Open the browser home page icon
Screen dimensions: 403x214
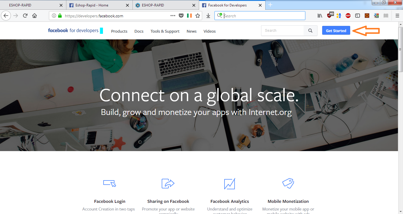(35, 16)
